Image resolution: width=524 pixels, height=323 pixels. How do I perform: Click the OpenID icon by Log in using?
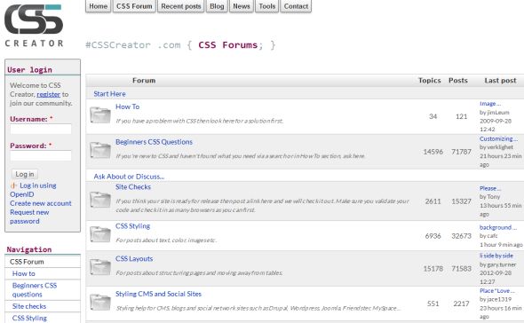13,185
